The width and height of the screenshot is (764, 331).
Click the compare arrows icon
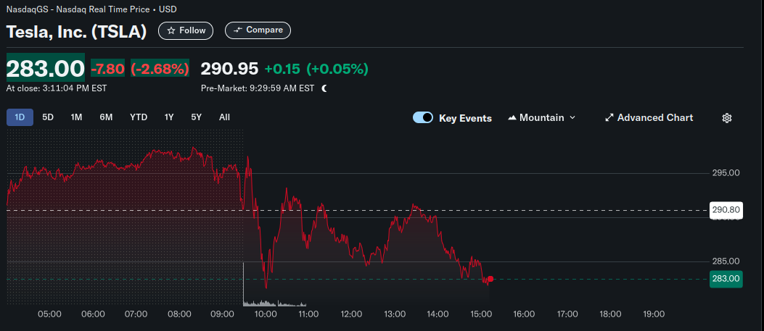[238, 30]
